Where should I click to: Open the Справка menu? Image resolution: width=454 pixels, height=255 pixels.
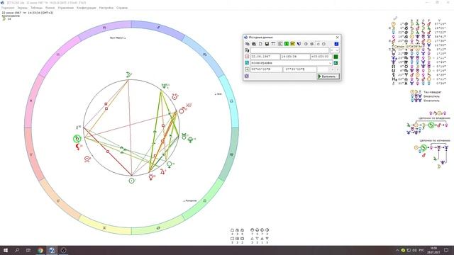(x=122, y=8)
